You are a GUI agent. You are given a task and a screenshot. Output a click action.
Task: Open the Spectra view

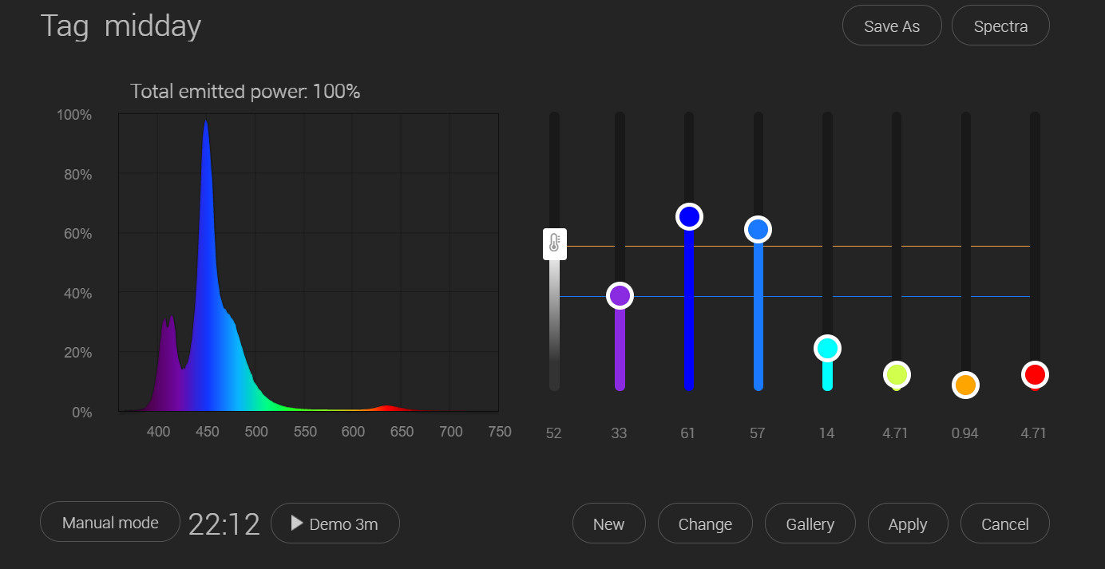[x=1000, y=26]
